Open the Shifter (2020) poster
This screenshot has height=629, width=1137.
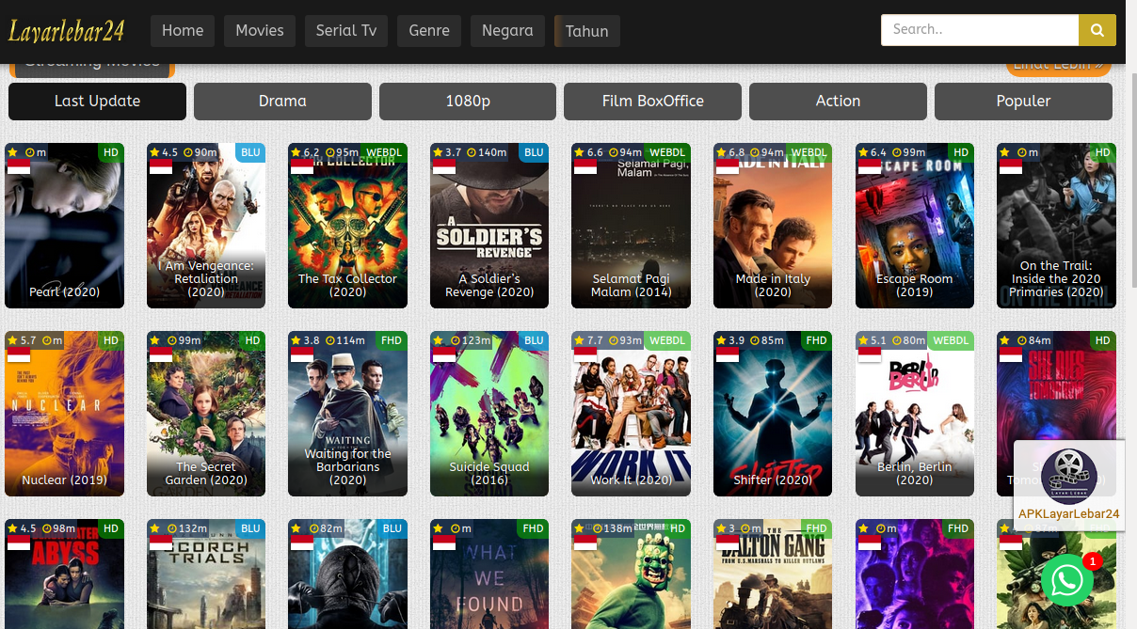click(x=773, y=414)
